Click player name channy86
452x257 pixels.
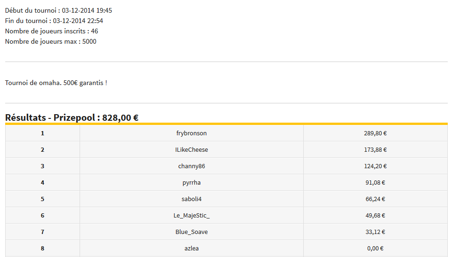tap(192, 166)
